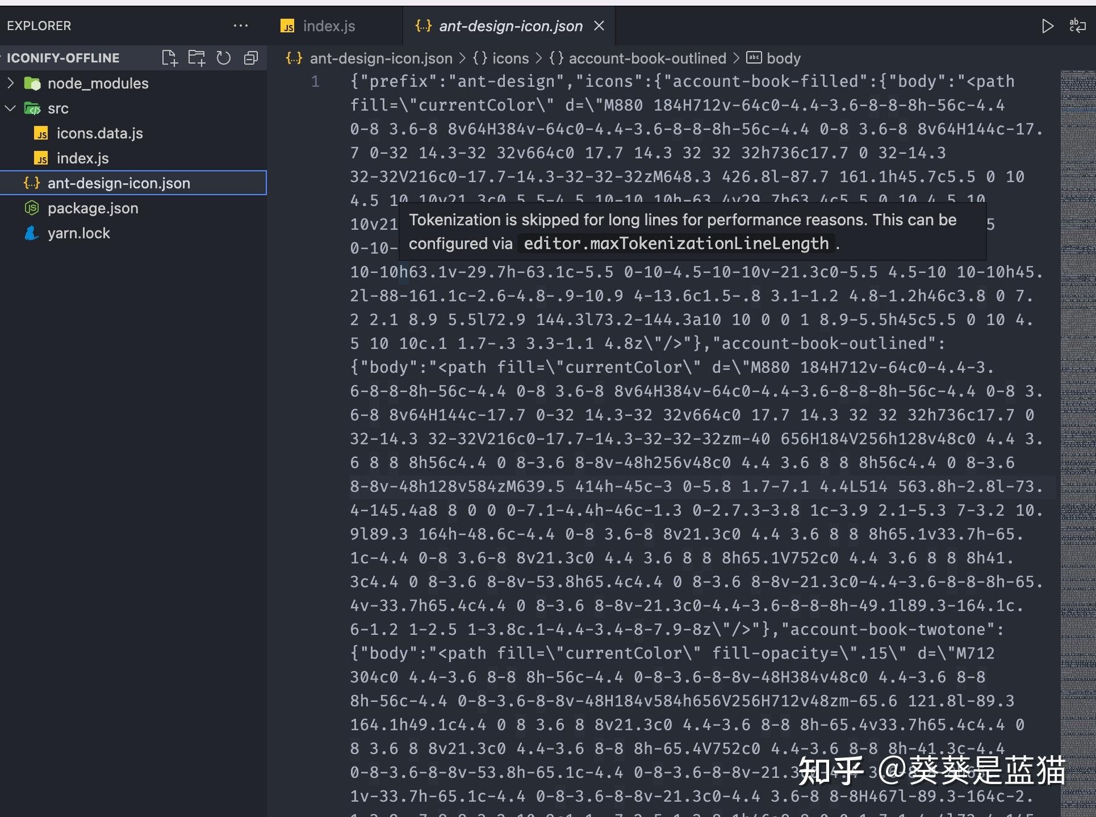This screenshot has width=1096, height=817.
Task: Collapse all folders in explorer
Action: [251, 58]
